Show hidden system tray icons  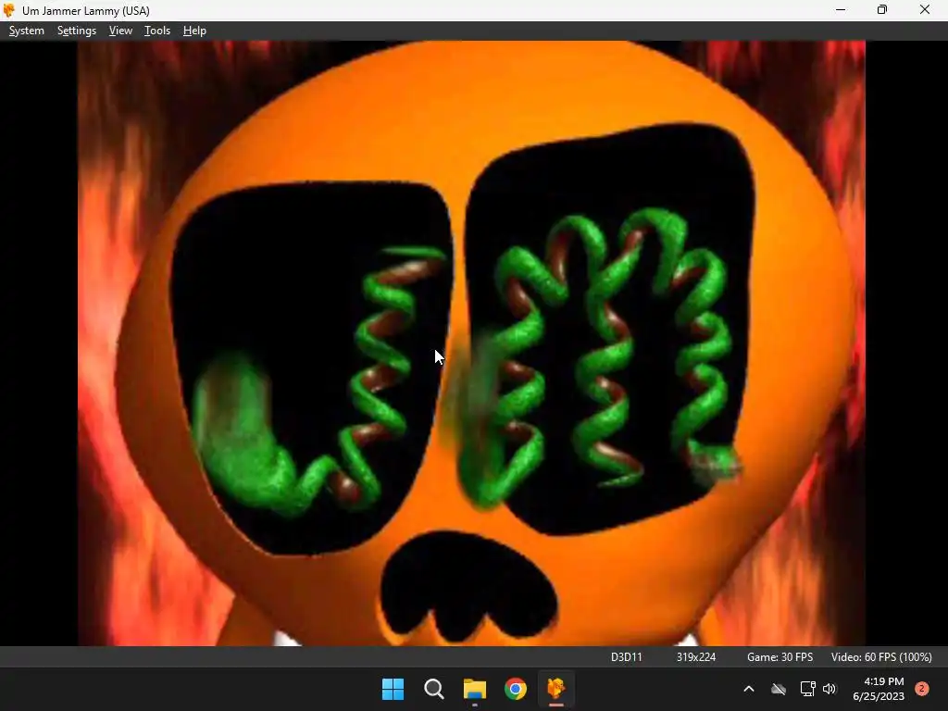[748, 689]
